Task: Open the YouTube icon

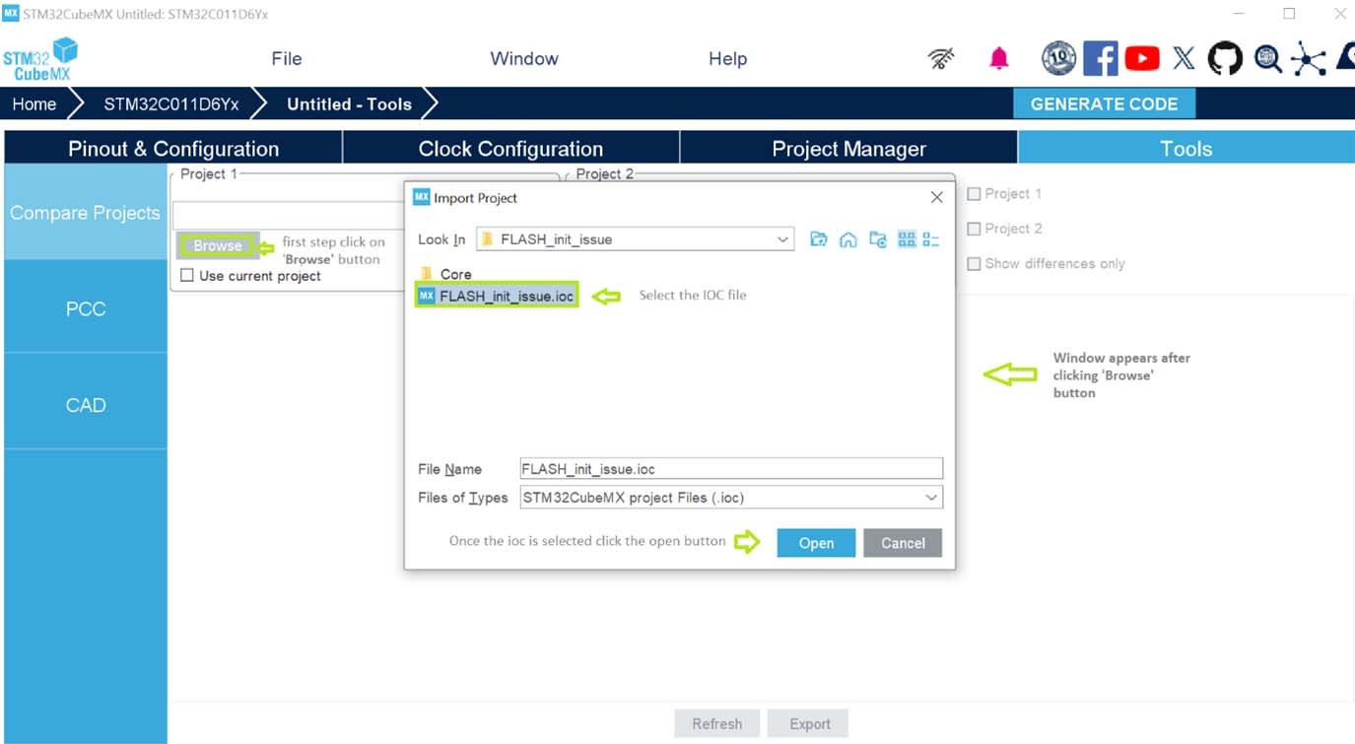Action: click(1142, 59)
